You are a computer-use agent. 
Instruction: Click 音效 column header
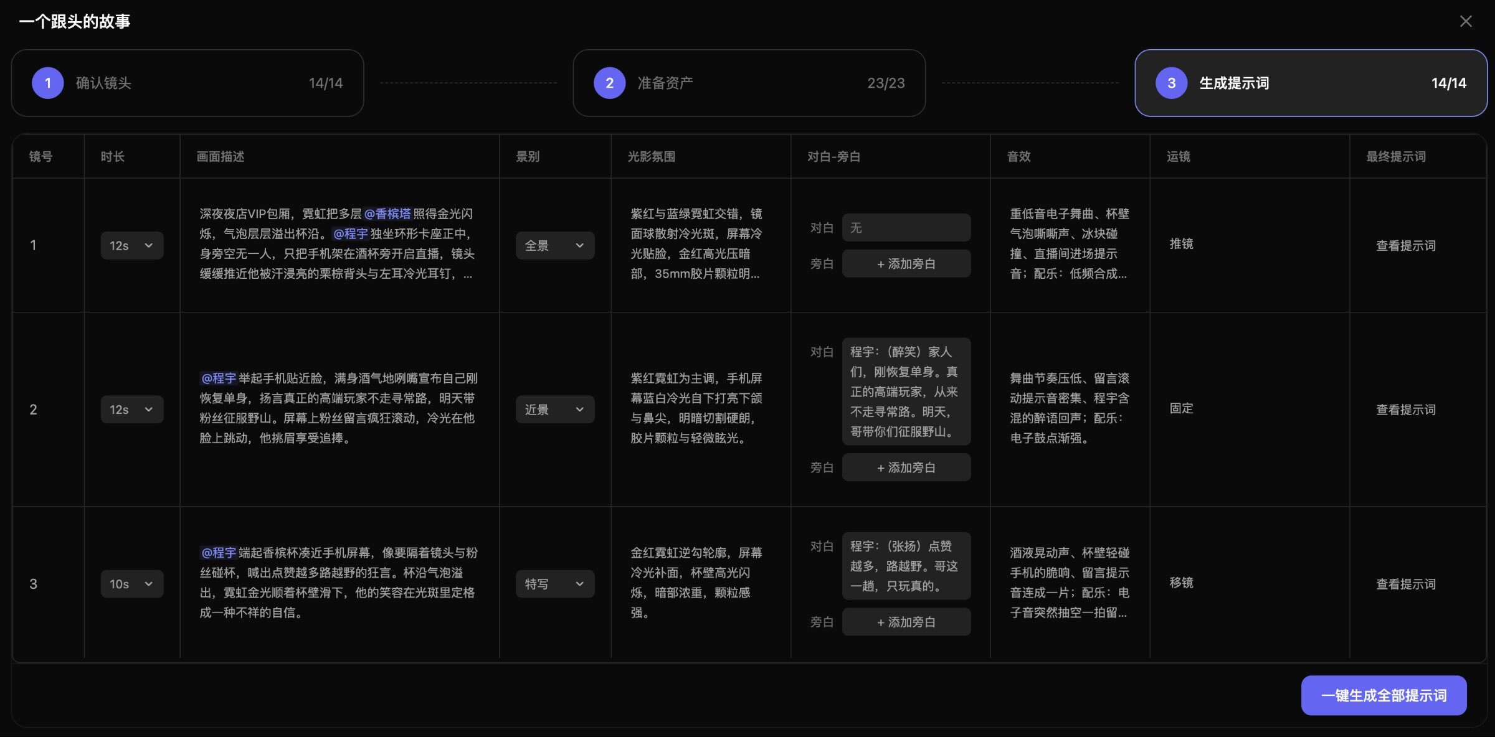coord(1019,157)
